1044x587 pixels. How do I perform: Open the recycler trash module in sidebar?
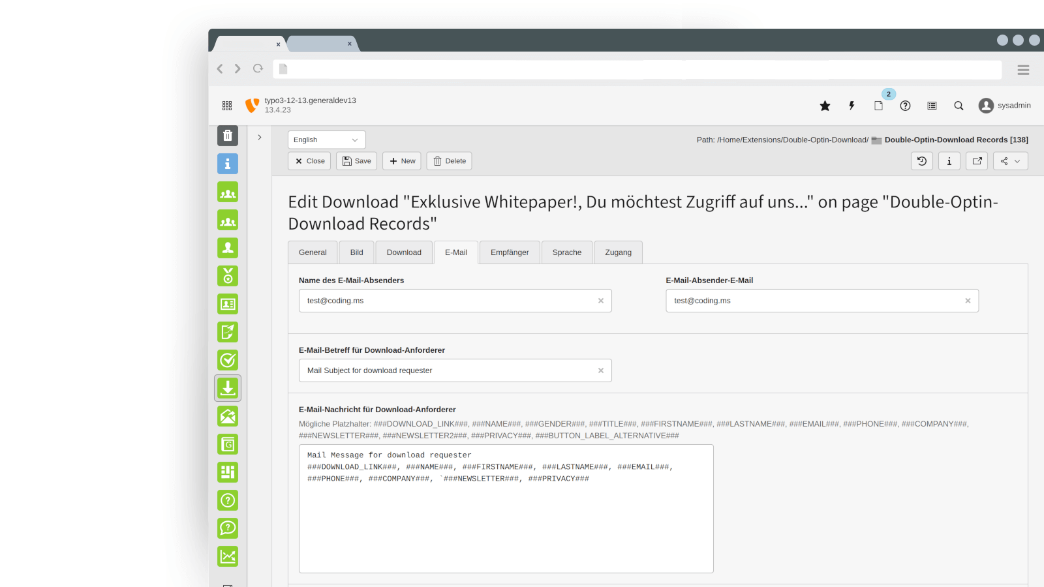click(228, 136)
